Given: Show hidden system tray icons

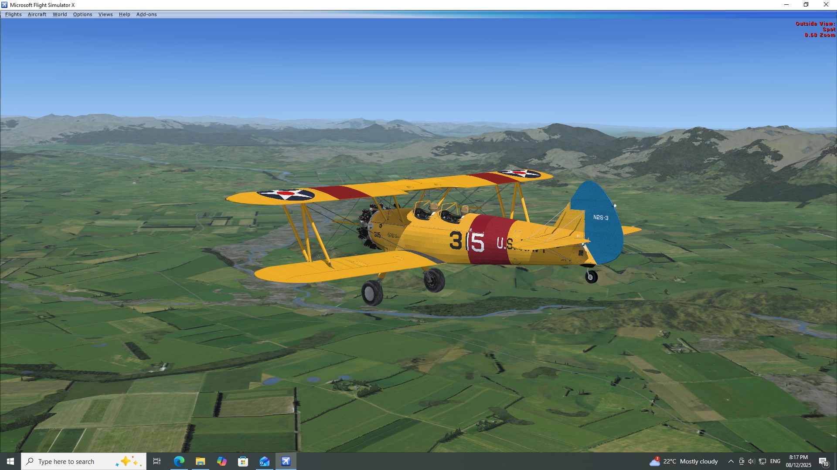Looking at the screenshot, I should pyautogui.click(x=731, y=461).
